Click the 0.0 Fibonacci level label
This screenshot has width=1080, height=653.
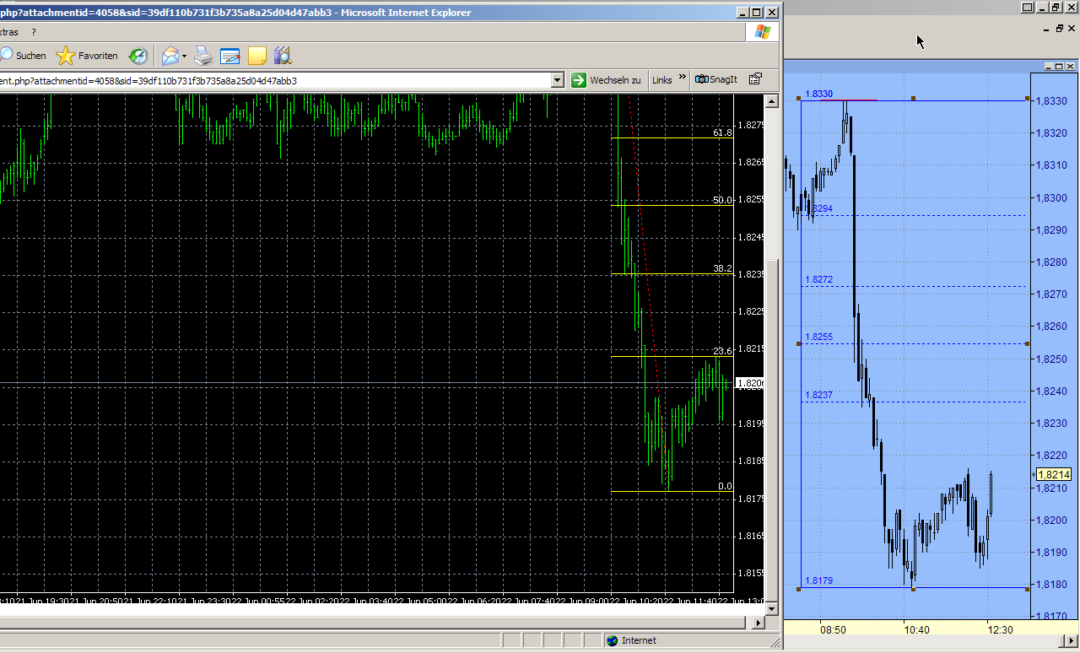[x=725, y=486]
